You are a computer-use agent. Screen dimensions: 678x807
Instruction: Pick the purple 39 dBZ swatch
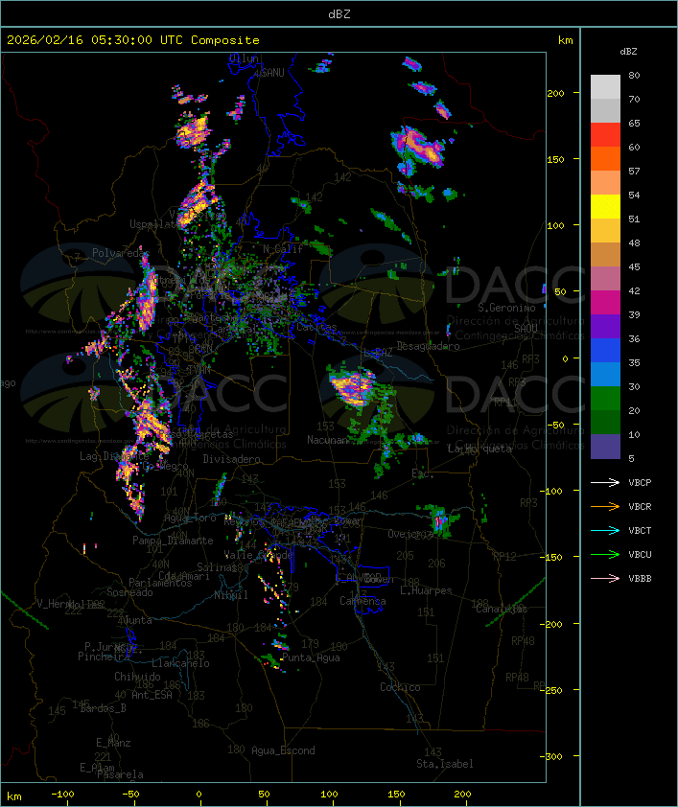pyautogui.click(x=605, y=326)
